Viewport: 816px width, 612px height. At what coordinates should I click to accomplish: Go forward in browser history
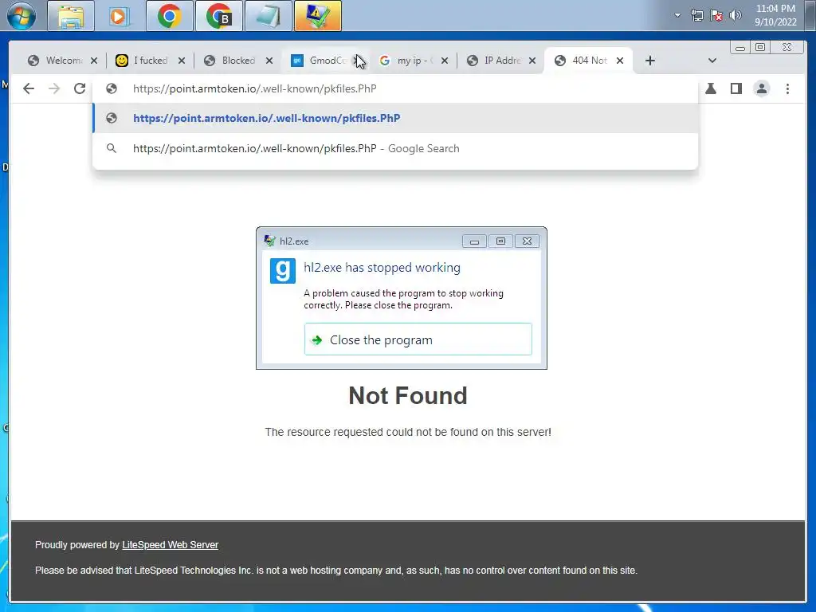54,88
